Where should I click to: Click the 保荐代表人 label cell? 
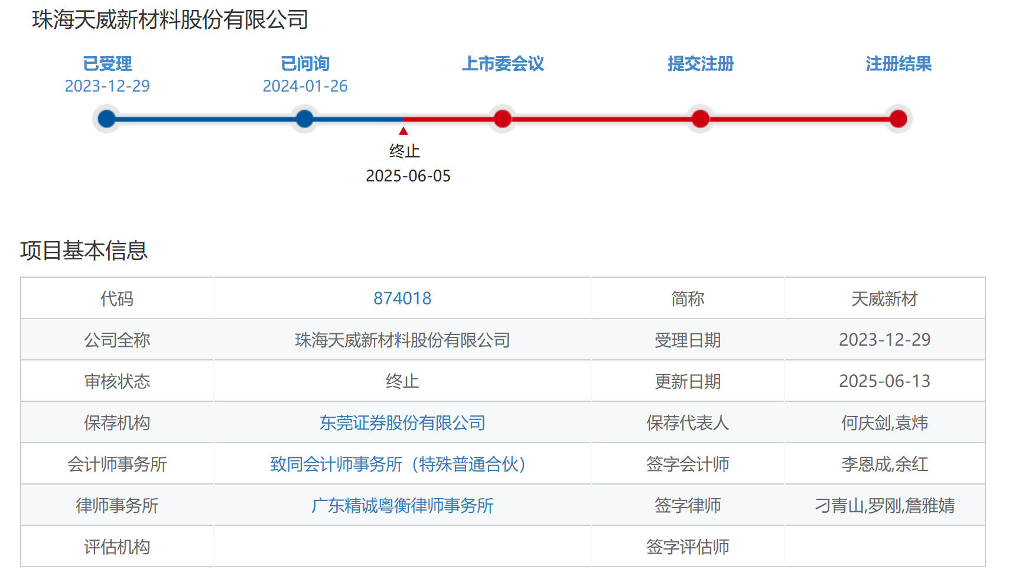[688, 422]
